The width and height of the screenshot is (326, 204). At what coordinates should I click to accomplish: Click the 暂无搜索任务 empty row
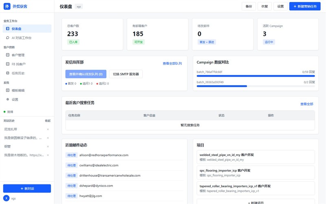(190, 125)
